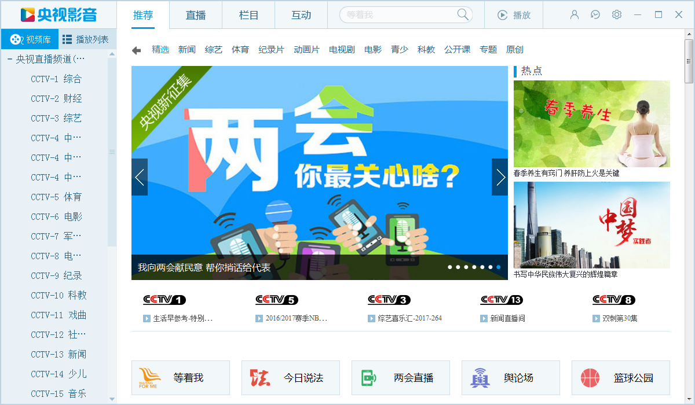Open the CCTV13 channel logo
Image resolution: width=695 pixels, height=405 pixels.
(502, 300)
